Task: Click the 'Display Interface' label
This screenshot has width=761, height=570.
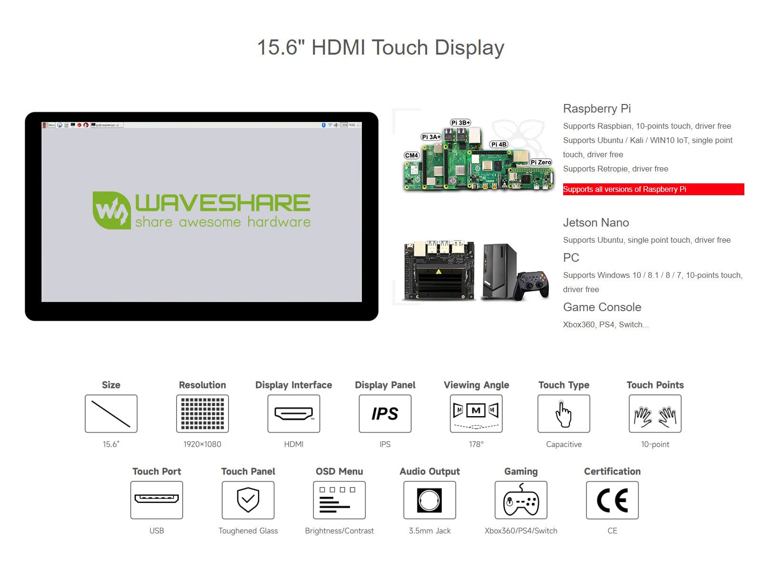Action: tap(293, 385)
